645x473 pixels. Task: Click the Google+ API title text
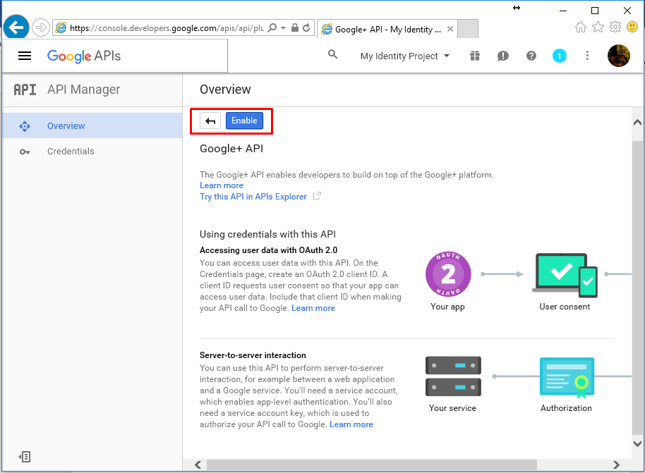click(231, 148)
